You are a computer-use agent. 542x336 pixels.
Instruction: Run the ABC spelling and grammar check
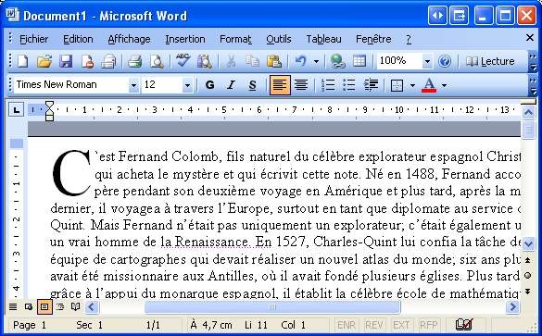click(x=183, y=61)
